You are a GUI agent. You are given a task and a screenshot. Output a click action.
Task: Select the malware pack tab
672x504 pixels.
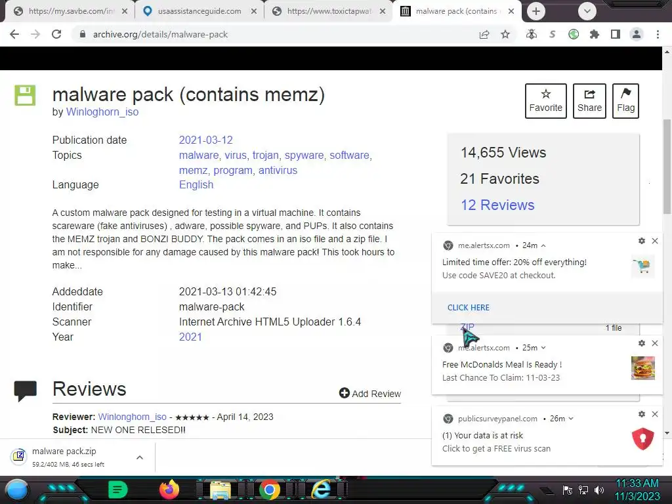[457, 11]
